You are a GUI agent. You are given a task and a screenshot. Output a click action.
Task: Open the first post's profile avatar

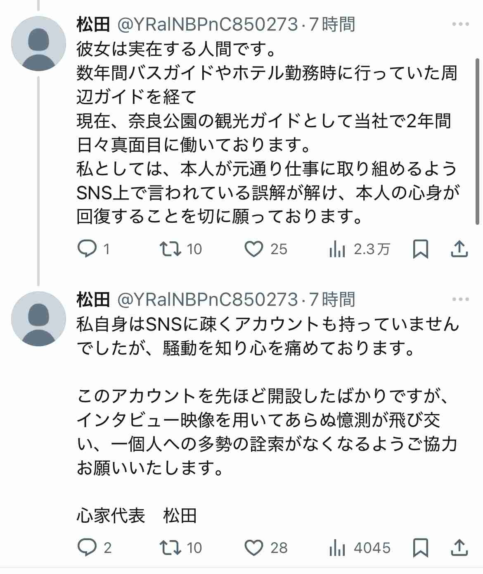38,43
